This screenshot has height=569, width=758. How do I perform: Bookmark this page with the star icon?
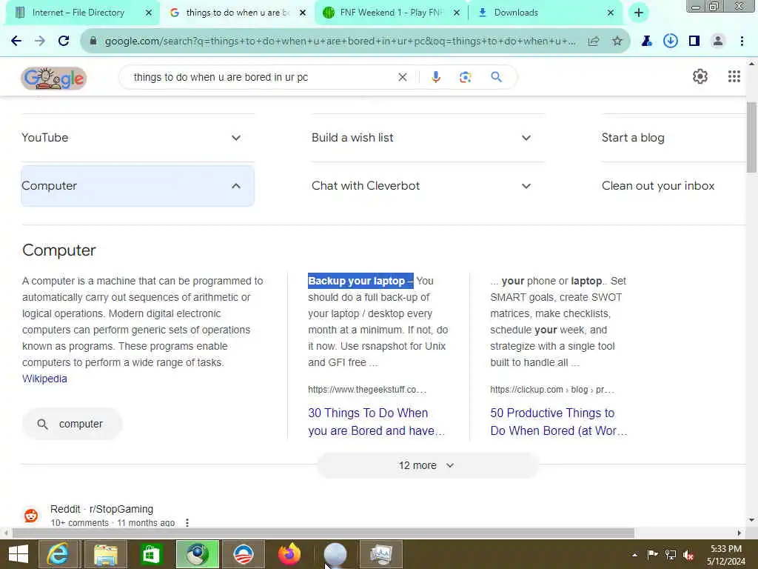pyautogui.click(x=617, y=41)
